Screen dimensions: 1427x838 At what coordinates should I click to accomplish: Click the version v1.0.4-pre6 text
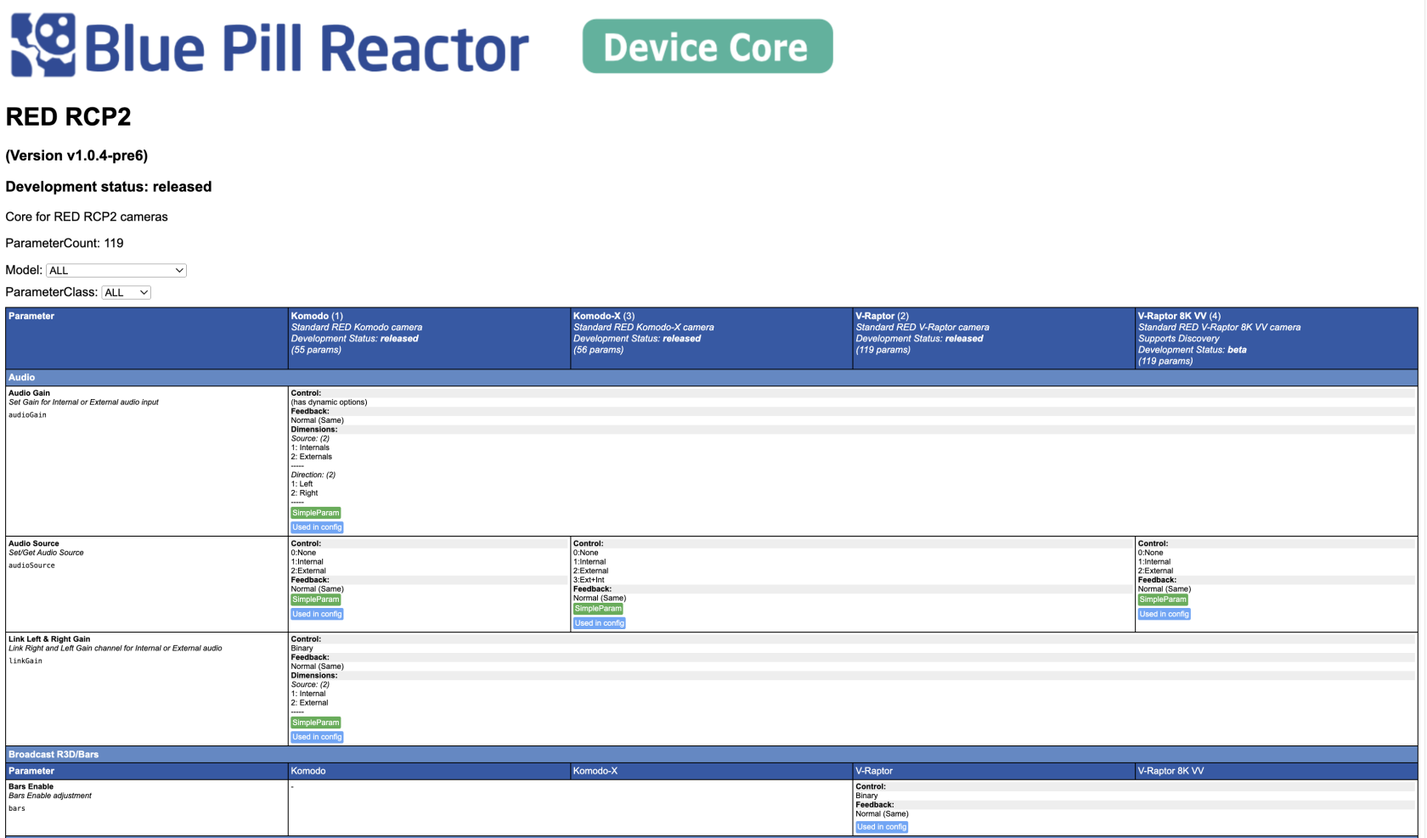pos(76,155)
